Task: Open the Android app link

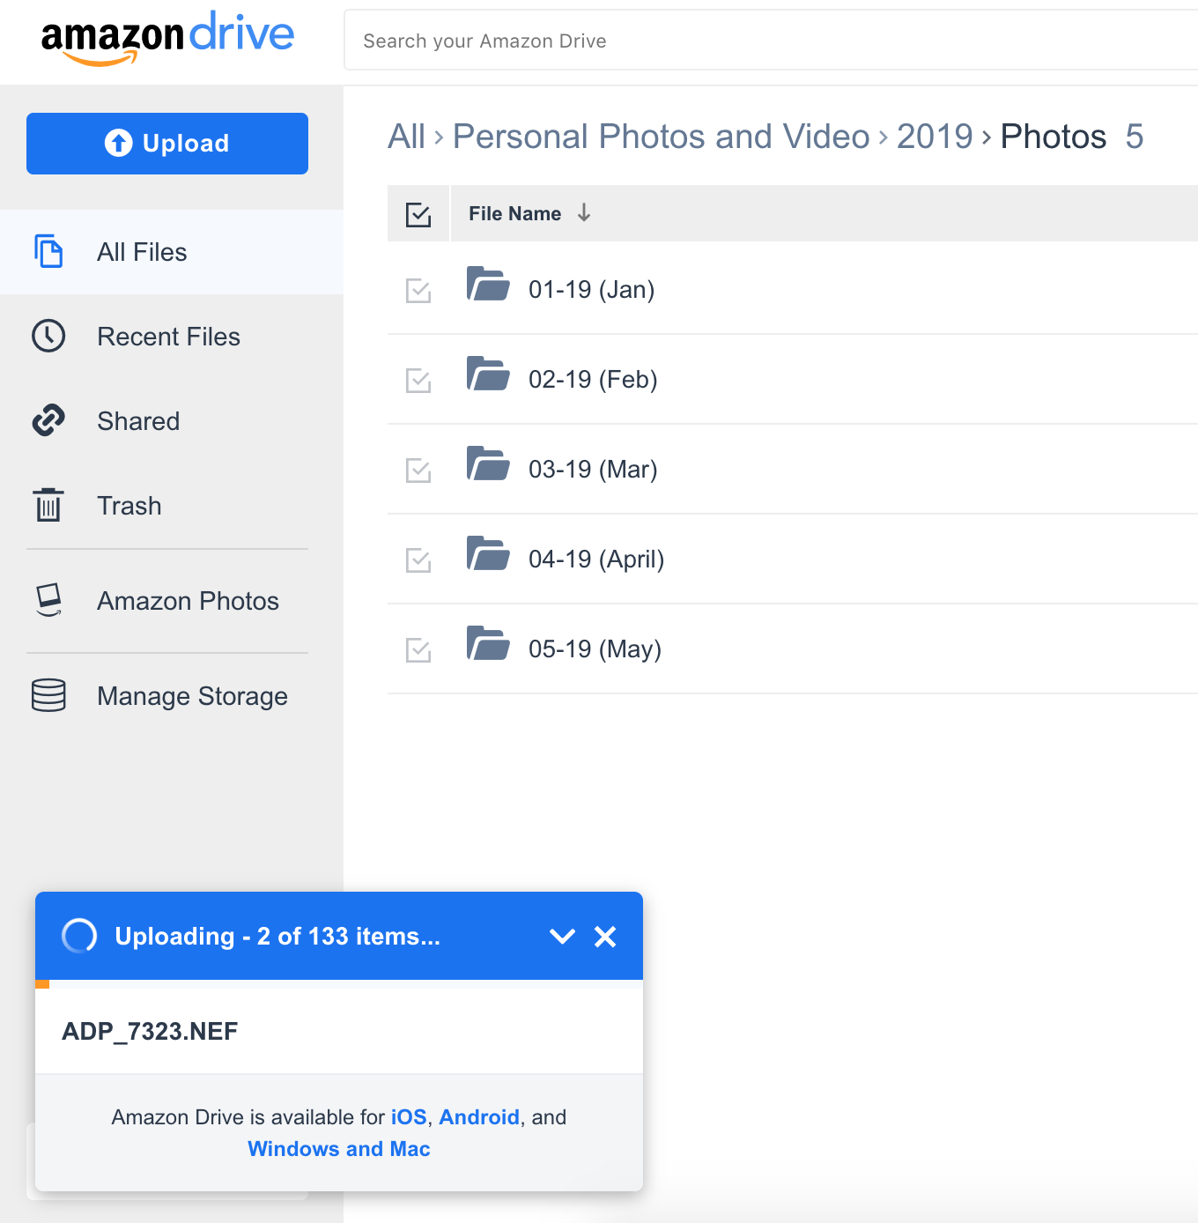Action: click(x=479, y=1117)
